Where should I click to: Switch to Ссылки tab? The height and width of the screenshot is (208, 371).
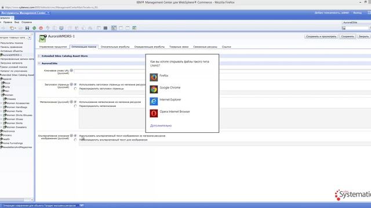(227, 47)
